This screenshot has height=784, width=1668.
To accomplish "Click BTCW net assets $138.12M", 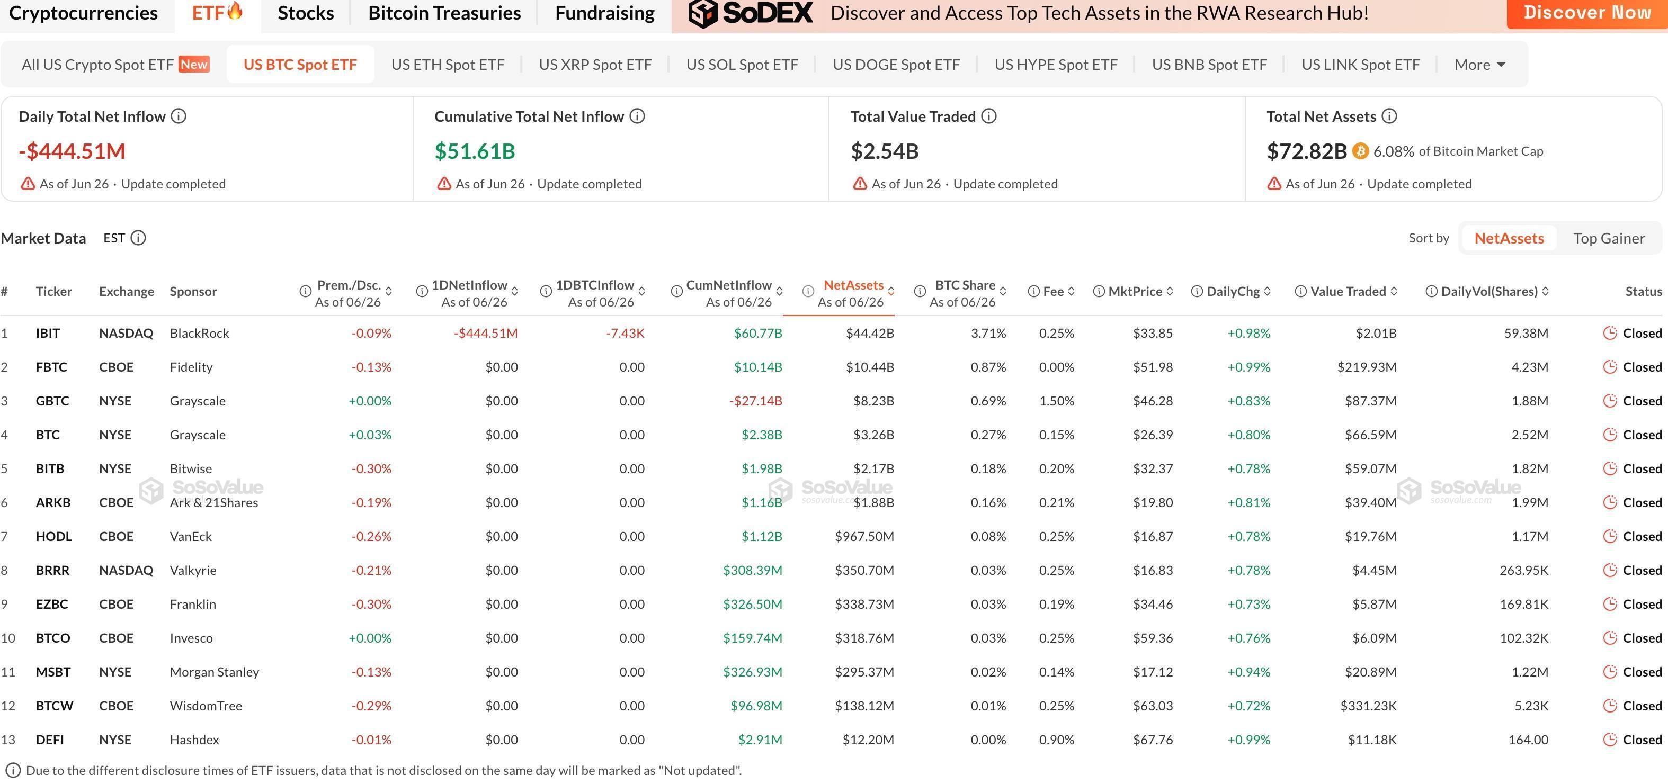I will point(864,706).
